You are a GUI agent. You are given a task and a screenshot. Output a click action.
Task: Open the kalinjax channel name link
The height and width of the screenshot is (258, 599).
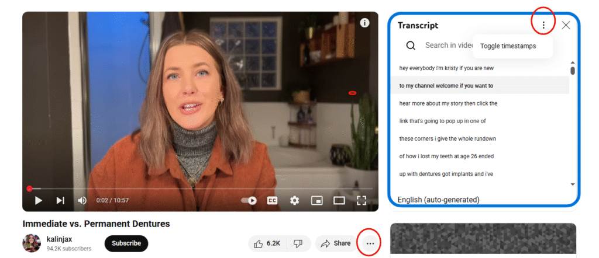(x=59, y=239)
